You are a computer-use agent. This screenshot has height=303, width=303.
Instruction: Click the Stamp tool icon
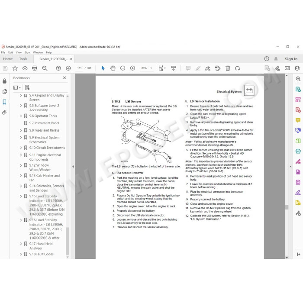pyautogui.click(x=218, y=68)
